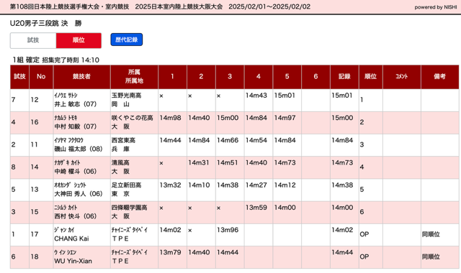Select athlete name WU Yin-Xian
This screenshot has width=461, height=273.
point(73,261)
